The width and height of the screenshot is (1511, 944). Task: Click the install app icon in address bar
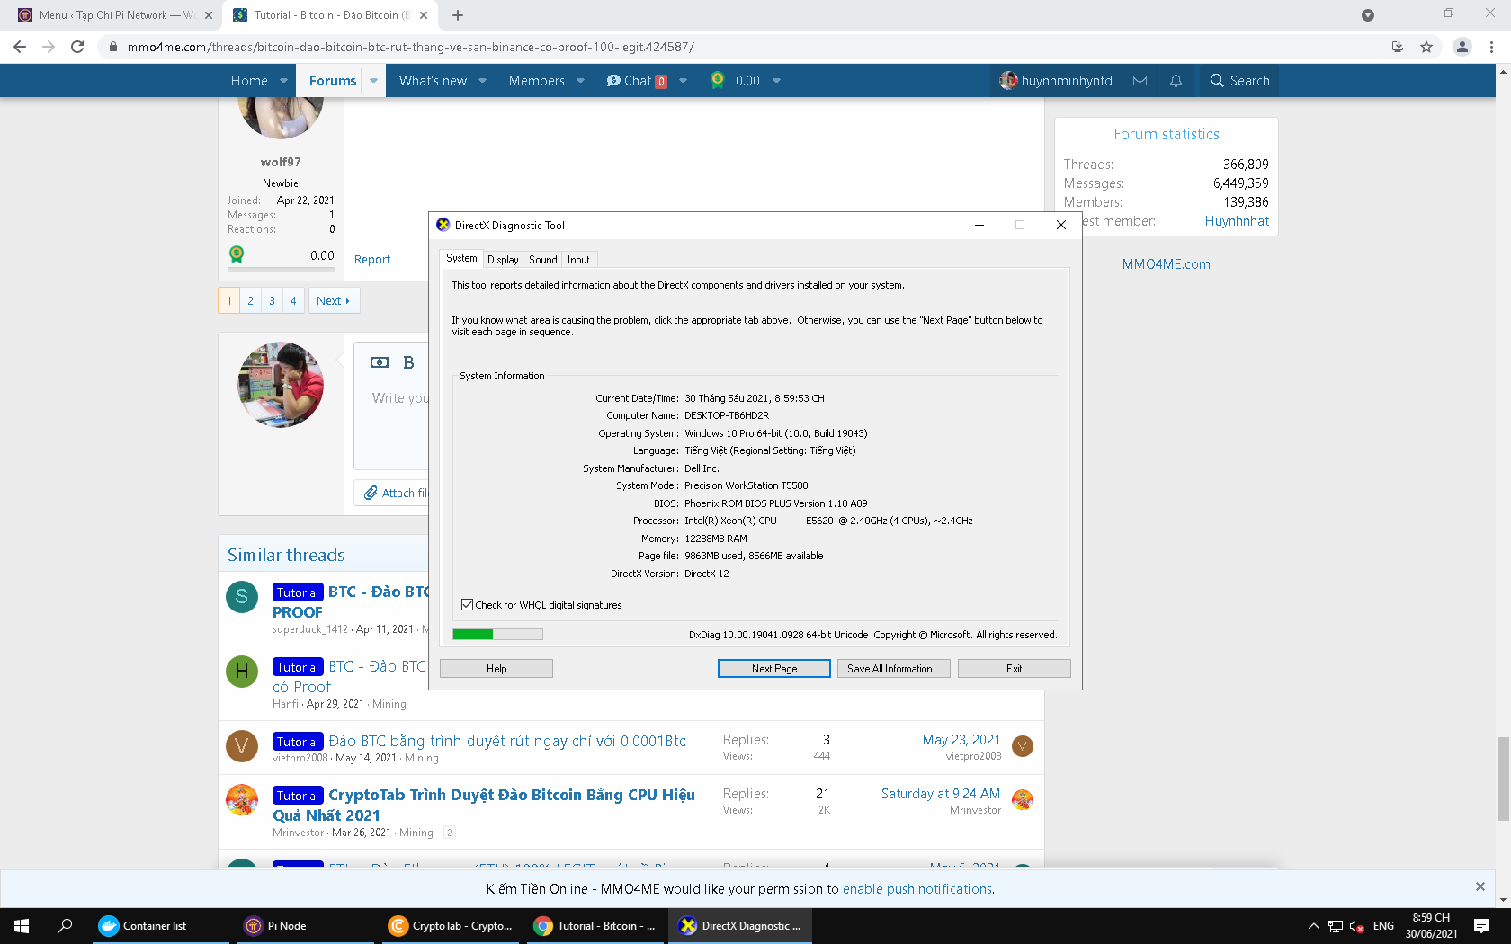(1398, 47)
